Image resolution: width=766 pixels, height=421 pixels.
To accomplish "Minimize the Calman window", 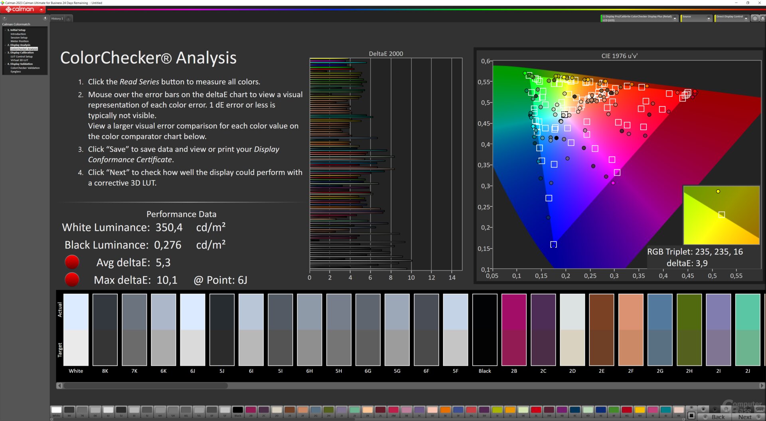I will [736, 3].
